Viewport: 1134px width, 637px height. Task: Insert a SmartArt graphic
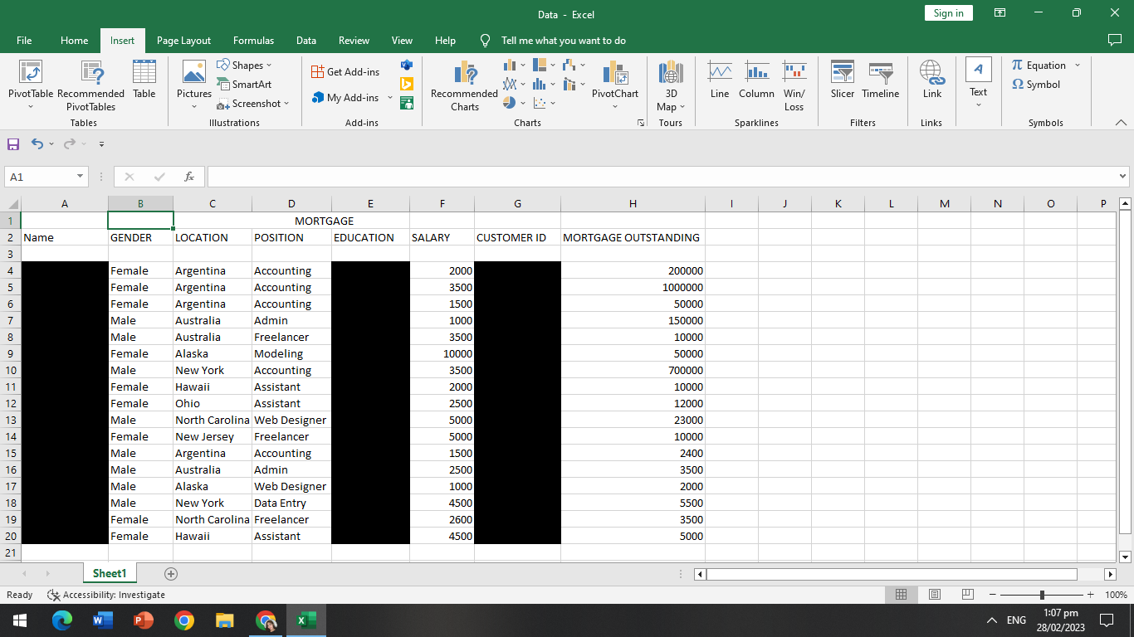(245, 84)
